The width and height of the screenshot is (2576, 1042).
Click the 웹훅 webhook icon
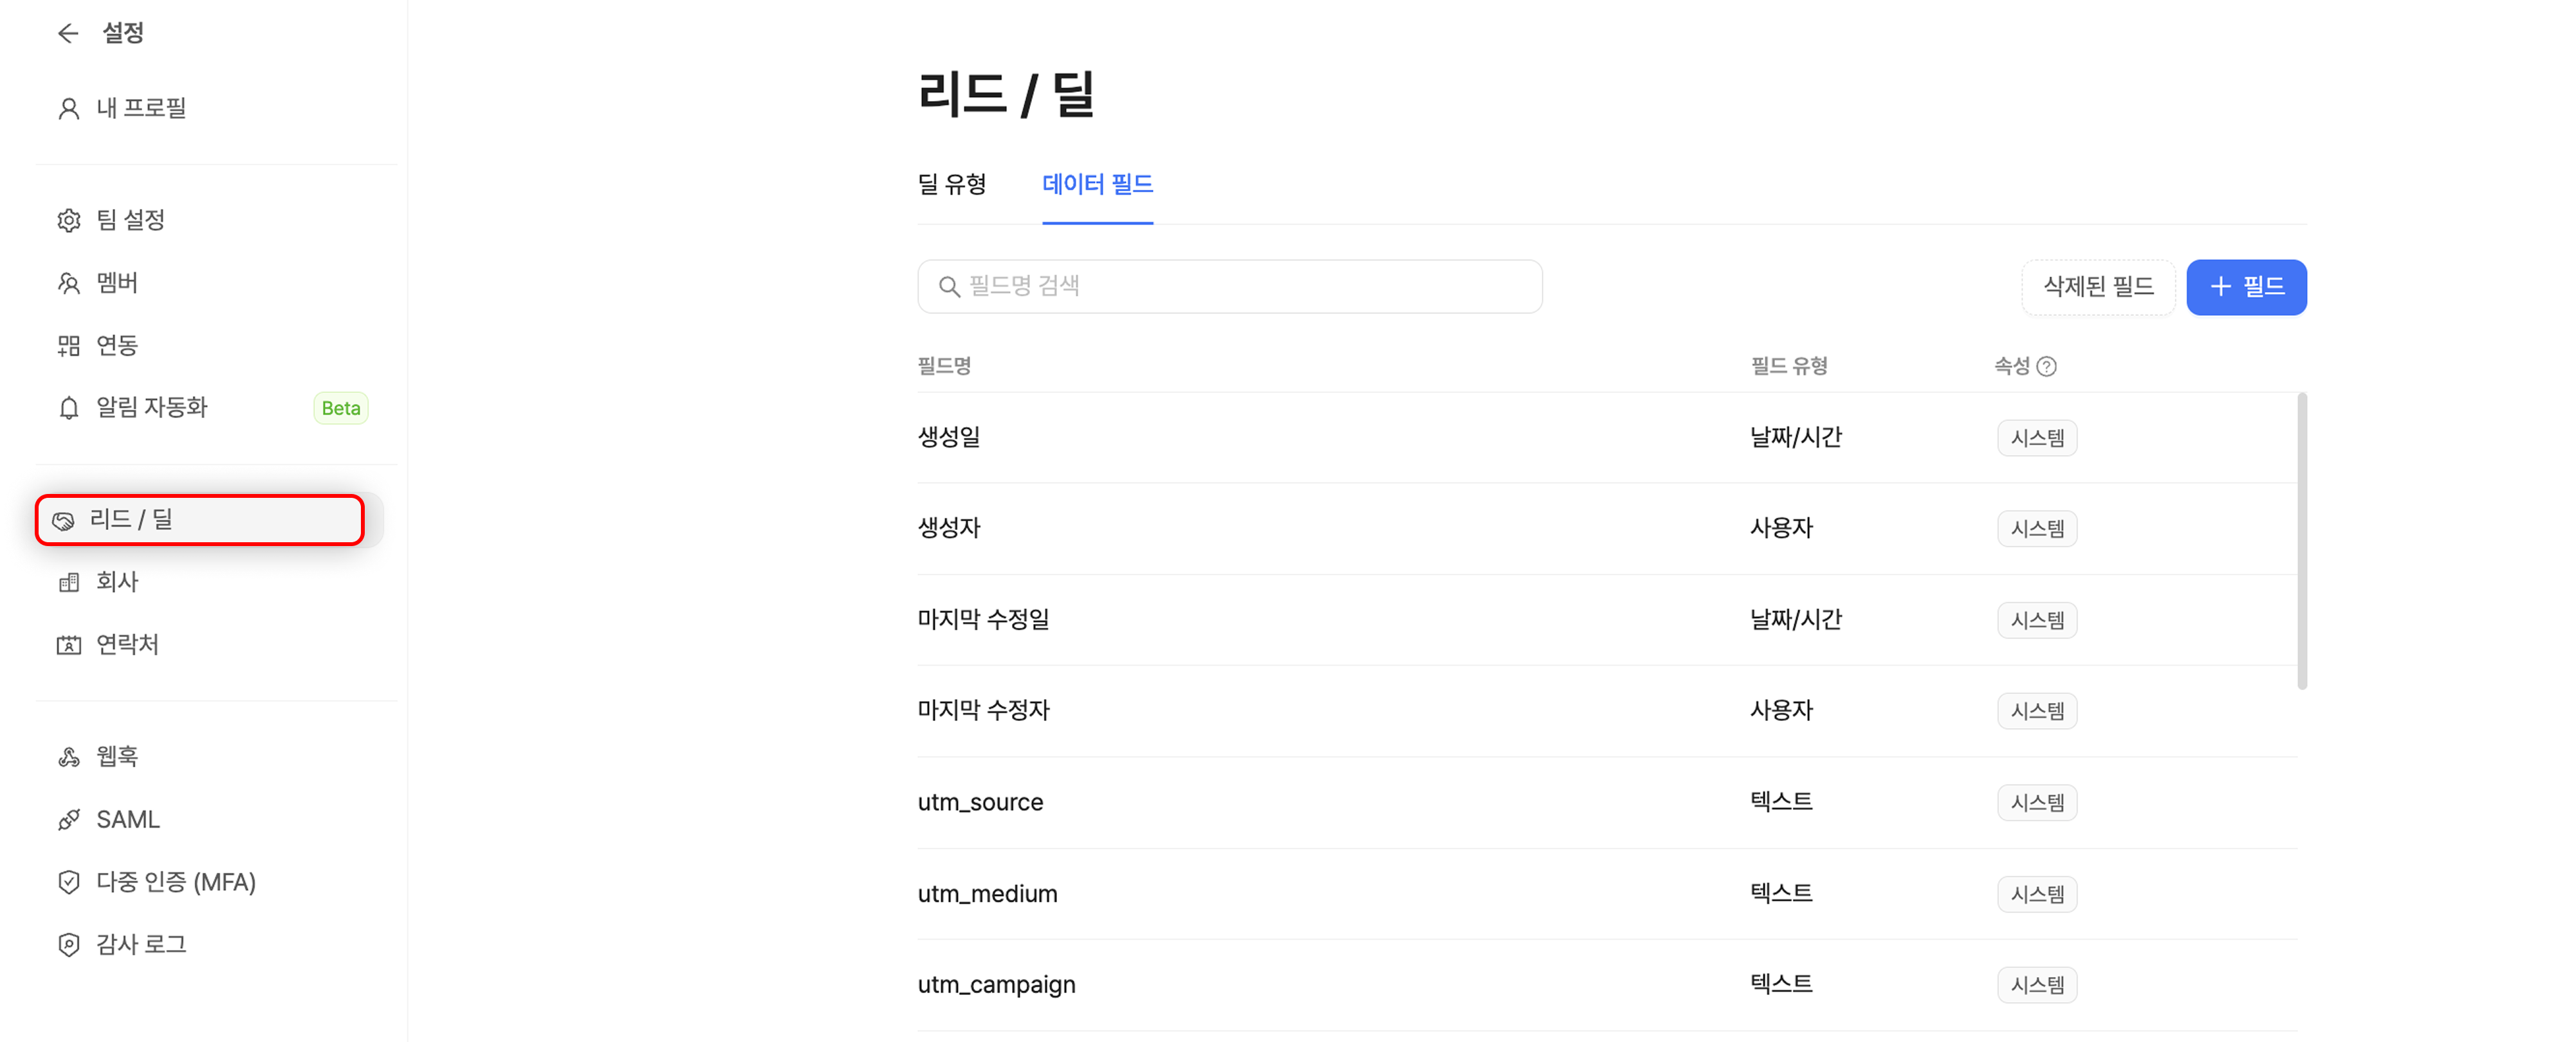69,757
